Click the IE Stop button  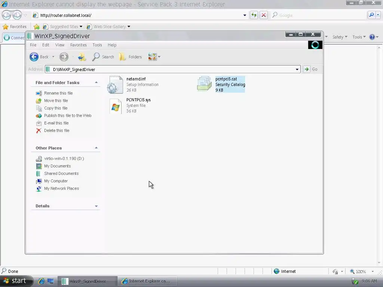point(264,15)
